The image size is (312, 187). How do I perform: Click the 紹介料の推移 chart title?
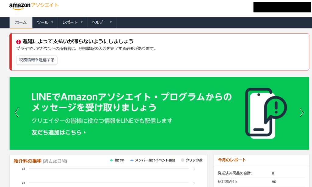point(28,161)
